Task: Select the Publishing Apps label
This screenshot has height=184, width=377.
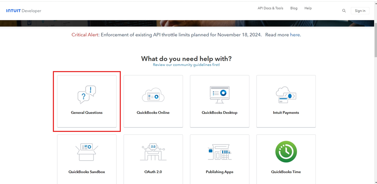Action: point(220,172)
